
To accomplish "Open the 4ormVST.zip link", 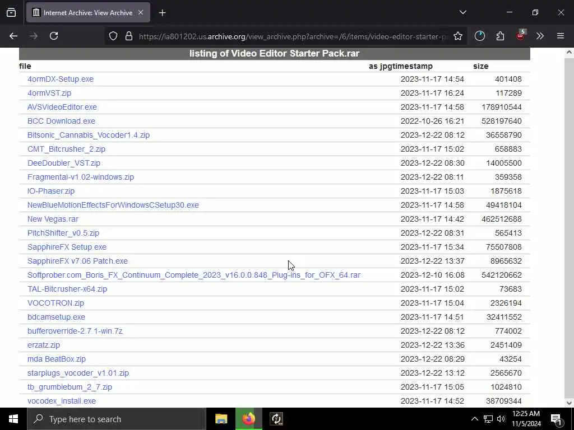I will 49,93.
